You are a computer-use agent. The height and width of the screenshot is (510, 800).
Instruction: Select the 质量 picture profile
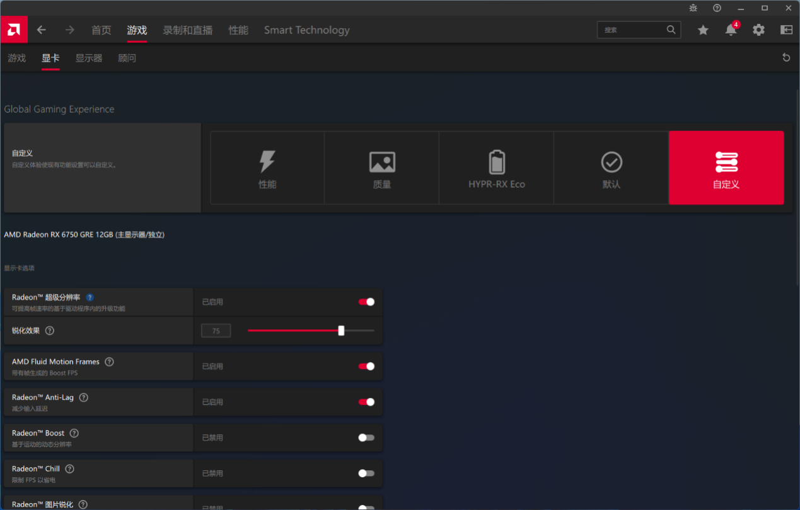tap(382, 168)
